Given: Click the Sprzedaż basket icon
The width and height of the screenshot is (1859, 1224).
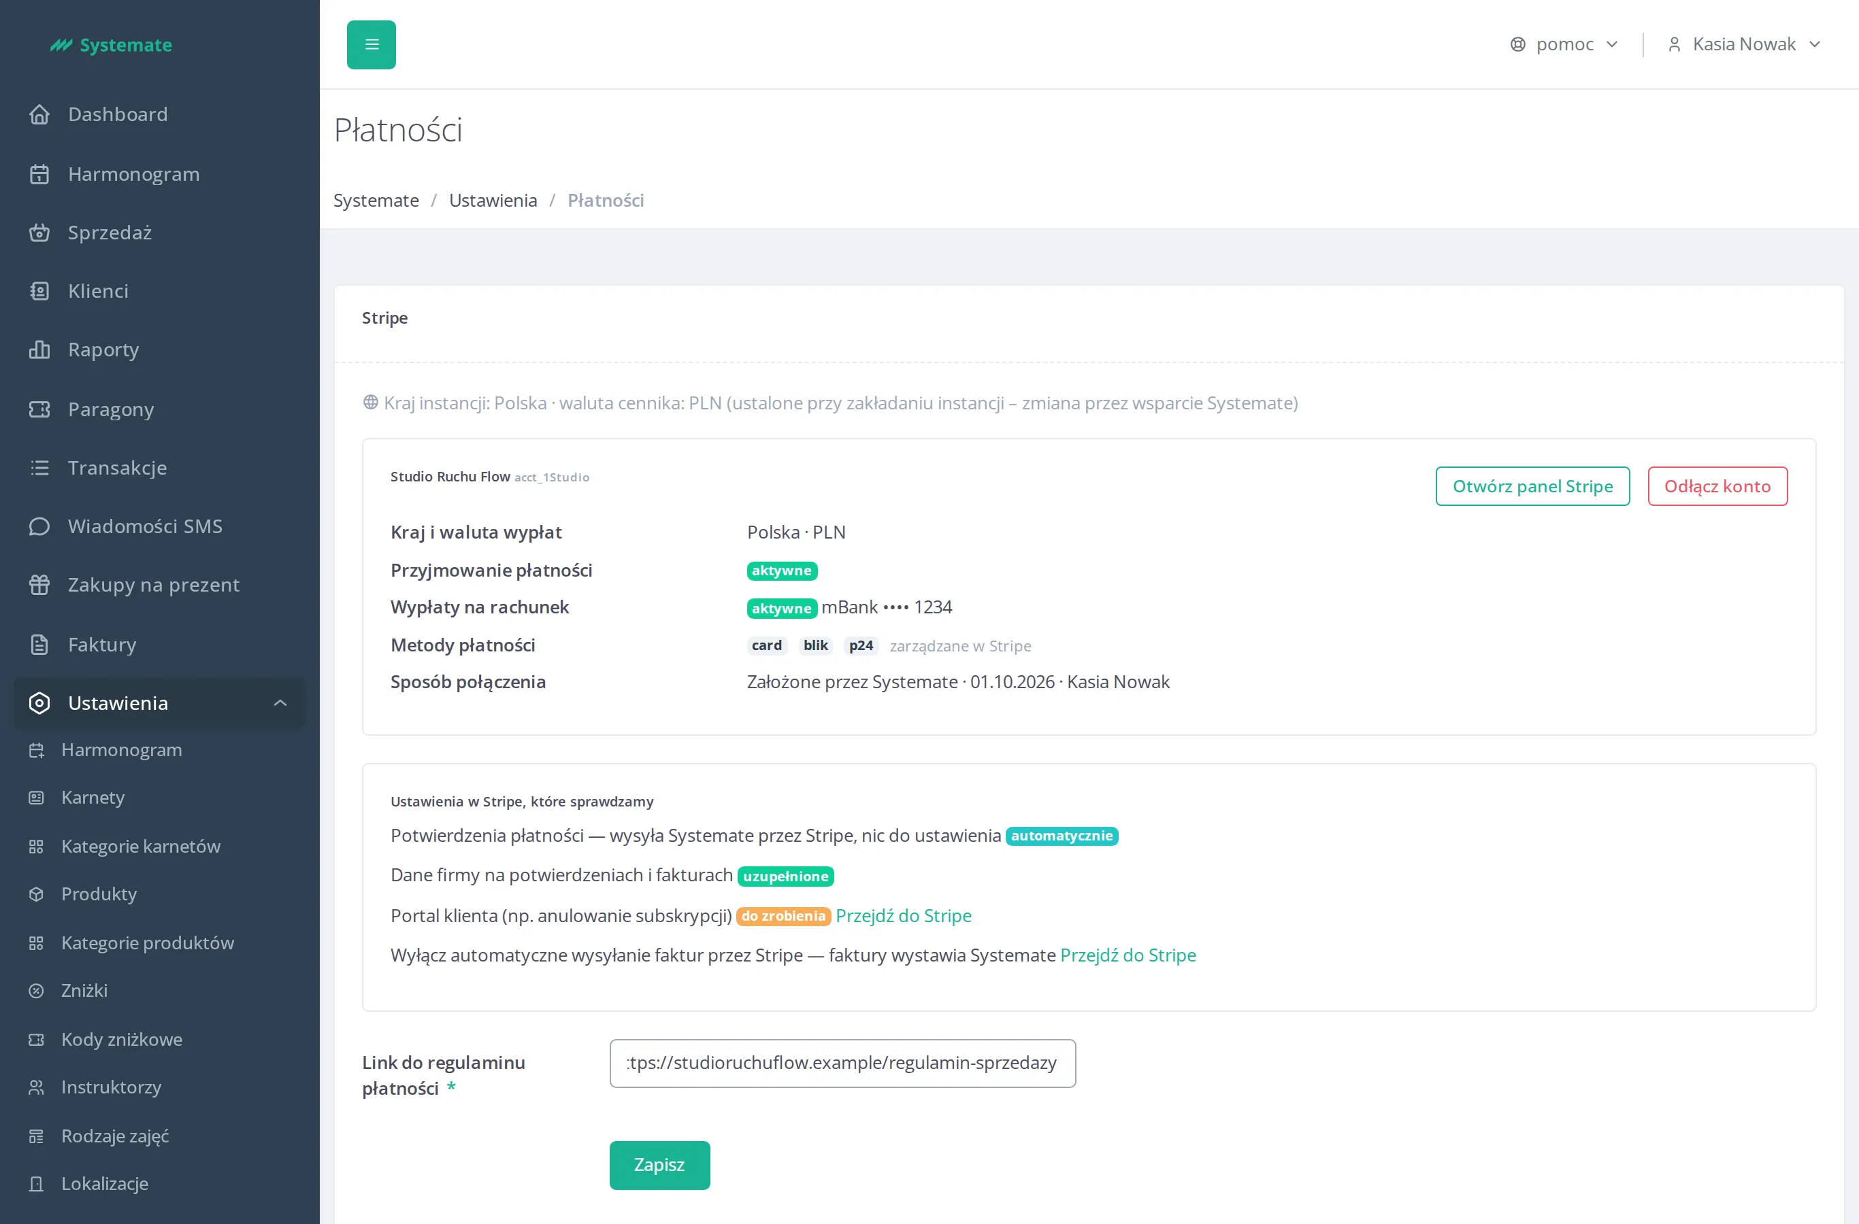Looking at the screenshot, I should (39, 233).
